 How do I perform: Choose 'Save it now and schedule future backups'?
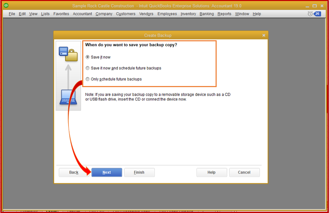[x=88, y=68]
